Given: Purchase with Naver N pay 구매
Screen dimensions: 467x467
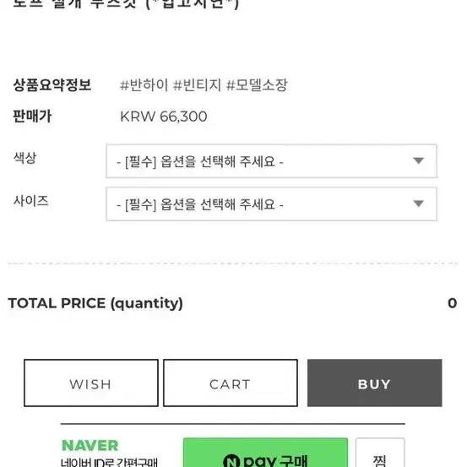Looking at the screenshot, I should pos(265,453).
